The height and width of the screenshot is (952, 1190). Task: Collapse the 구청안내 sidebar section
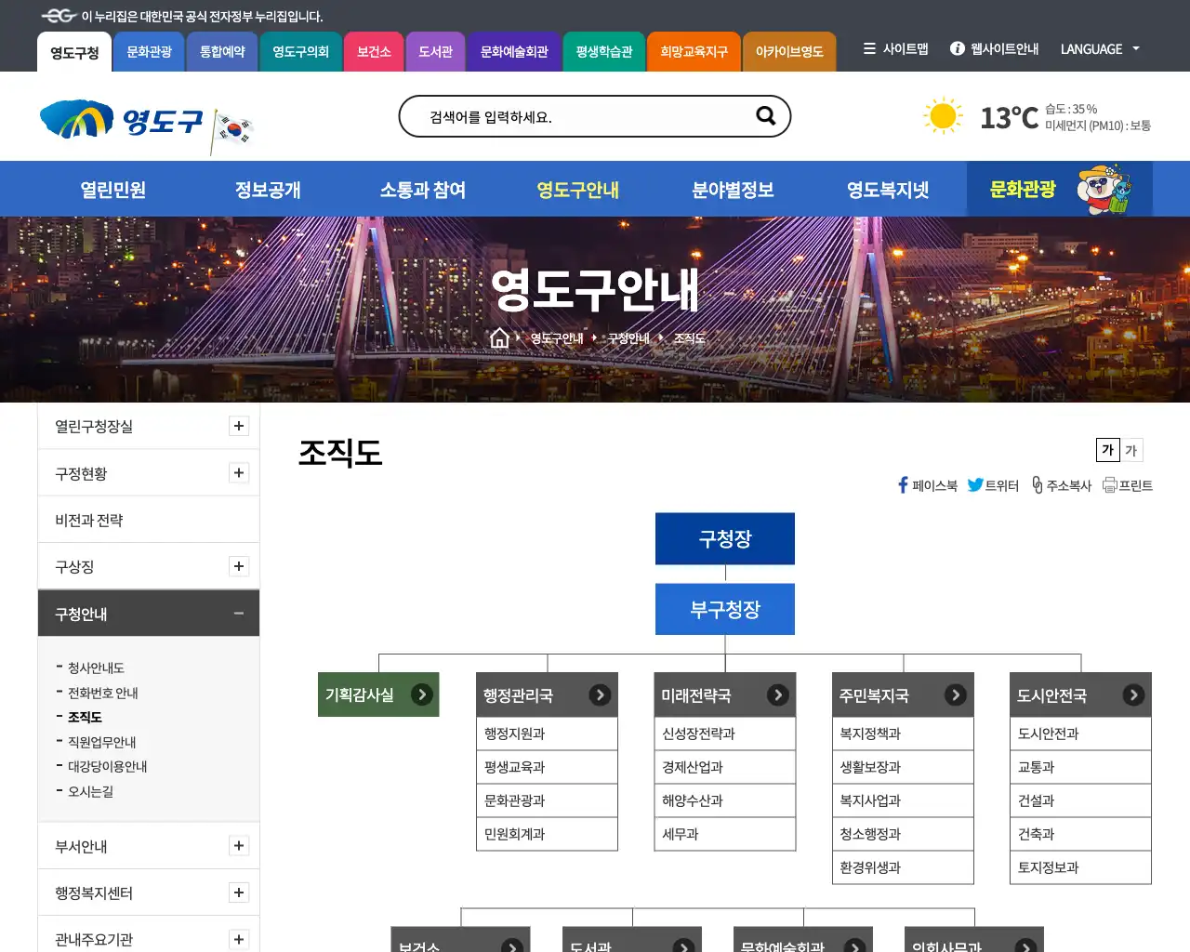(239, 613)
